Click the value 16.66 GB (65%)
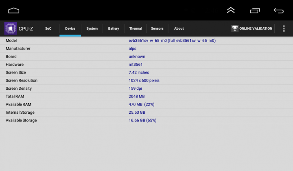Image resolution: width=293 pixels, height=171 pixels. coord(142,121)
